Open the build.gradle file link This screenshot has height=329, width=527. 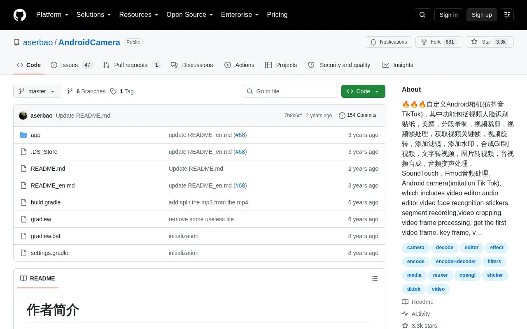pos(46,202)
